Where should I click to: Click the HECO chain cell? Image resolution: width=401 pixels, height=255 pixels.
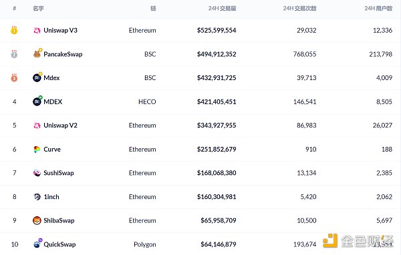point(147,101)
